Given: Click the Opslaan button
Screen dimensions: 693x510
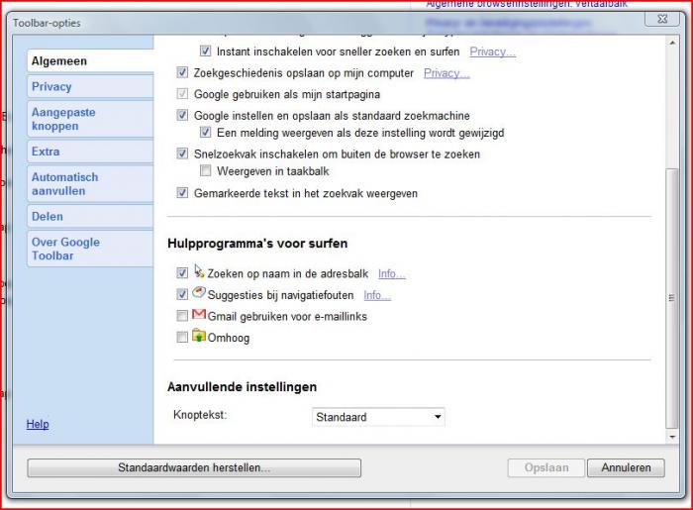Looking at the screenshot, I should point(546,467).
